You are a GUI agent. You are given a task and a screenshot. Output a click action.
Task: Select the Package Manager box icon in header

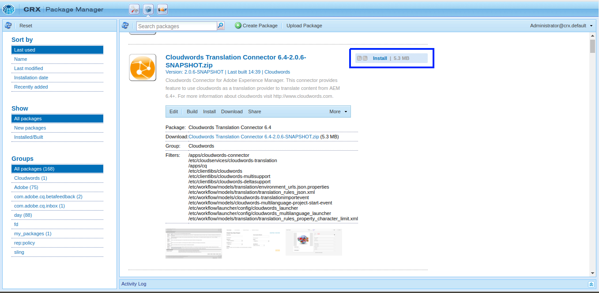tap(149, 9)
